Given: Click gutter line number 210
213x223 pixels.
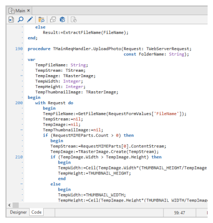Looking at the screenshot, I should [x=19, y=157].
